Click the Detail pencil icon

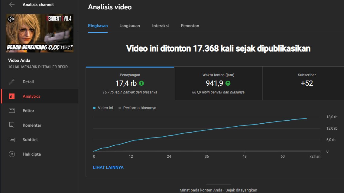click(x=11, y=82)
